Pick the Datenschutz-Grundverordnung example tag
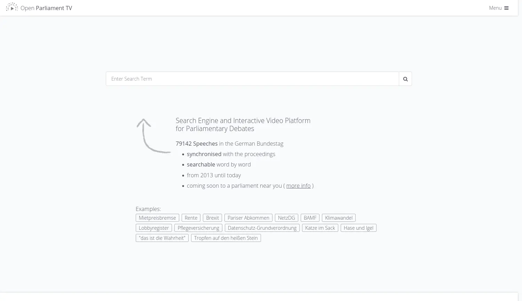The width and height of the screenshot is (522, 301). point(262,228)
